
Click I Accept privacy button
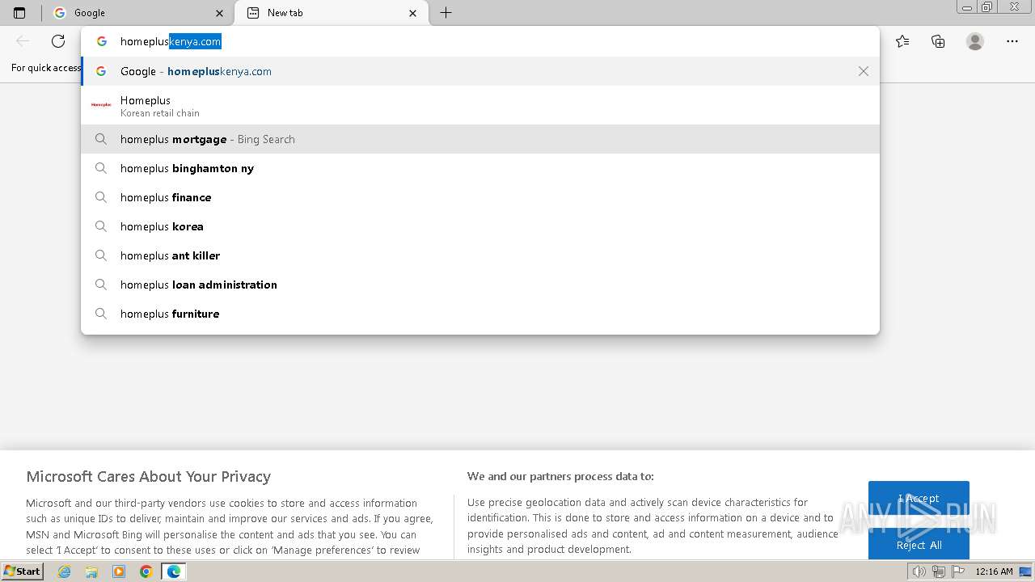919,499
